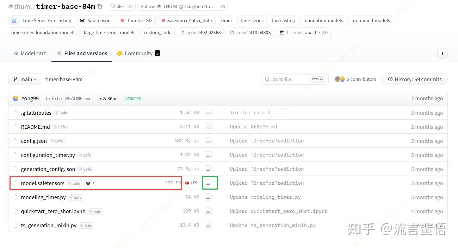Image resolution: width=458 pixels, height=248 pixels.
Task: Open the more options kebab menu
Action: [x=442, y=53]
